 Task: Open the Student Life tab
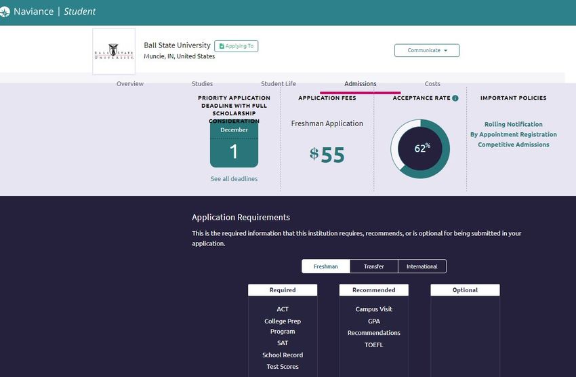279,84
